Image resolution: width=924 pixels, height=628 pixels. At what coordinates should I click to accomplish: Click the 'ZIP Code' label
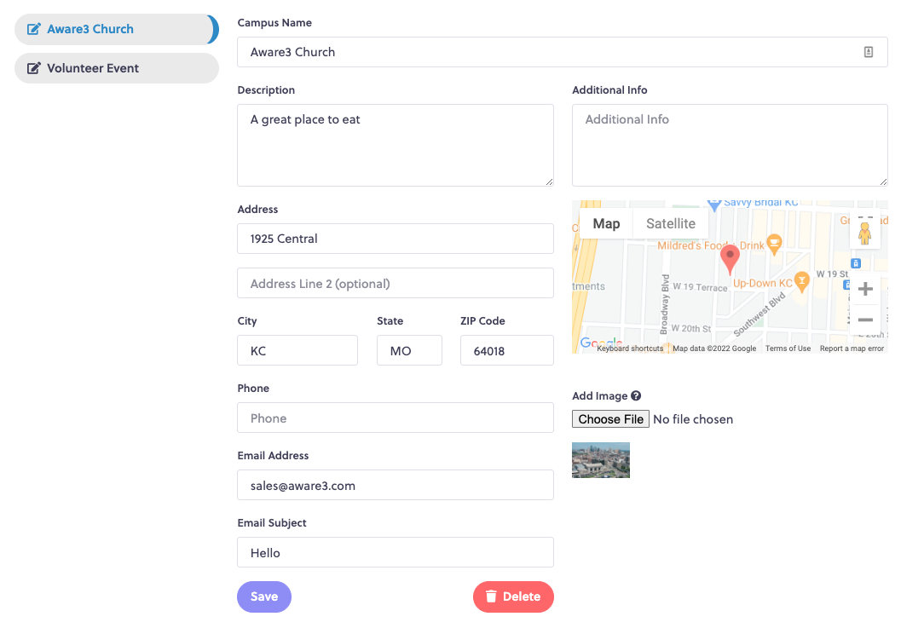482,321
